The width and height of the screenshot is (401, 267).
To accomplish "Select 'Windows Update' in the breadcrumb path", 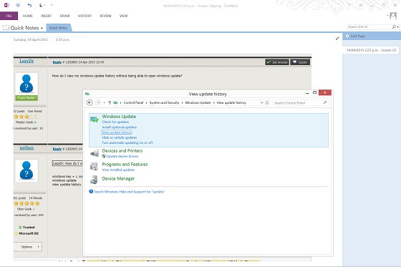I will [198, 102].
